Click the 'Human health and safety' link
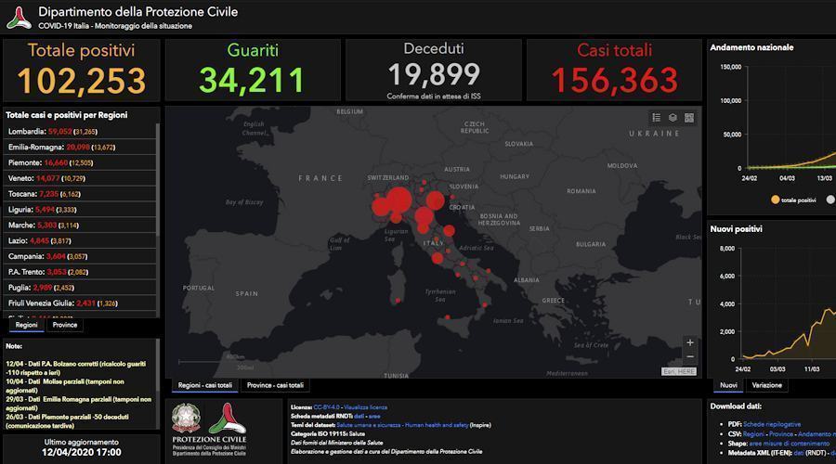836x464 pixels. click(437, 425)
